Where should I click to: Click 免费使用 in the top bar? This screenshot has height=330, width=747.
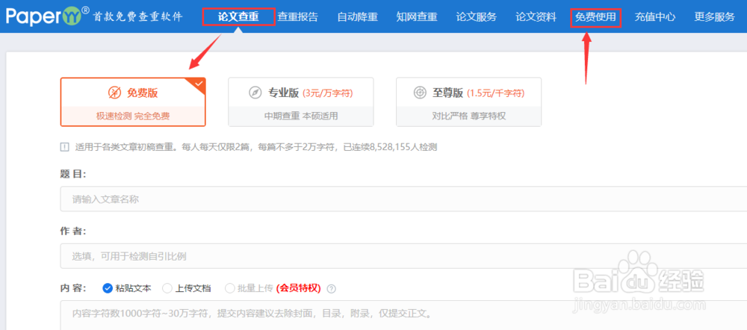click(x=595, y=17)
